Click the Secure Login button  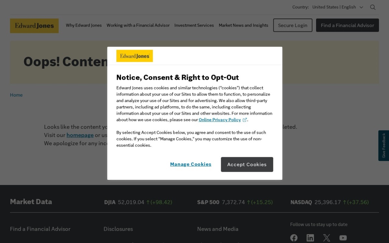tap(293, 25)
